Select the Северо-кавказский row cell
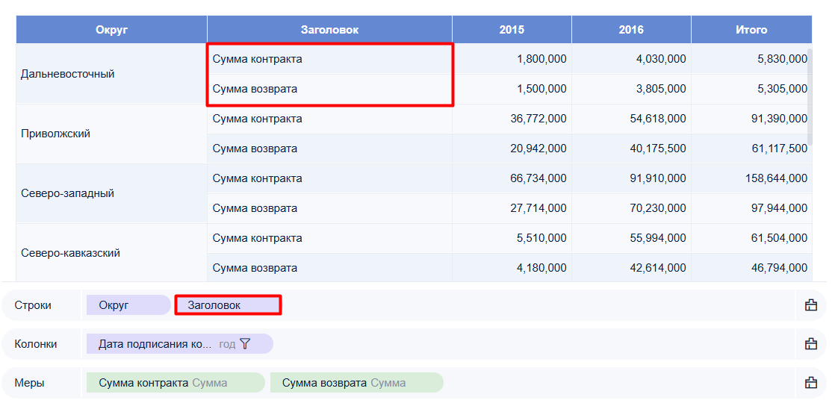This screenshot has height=403, width=832. pyautogui.click(x=111, y=253)
